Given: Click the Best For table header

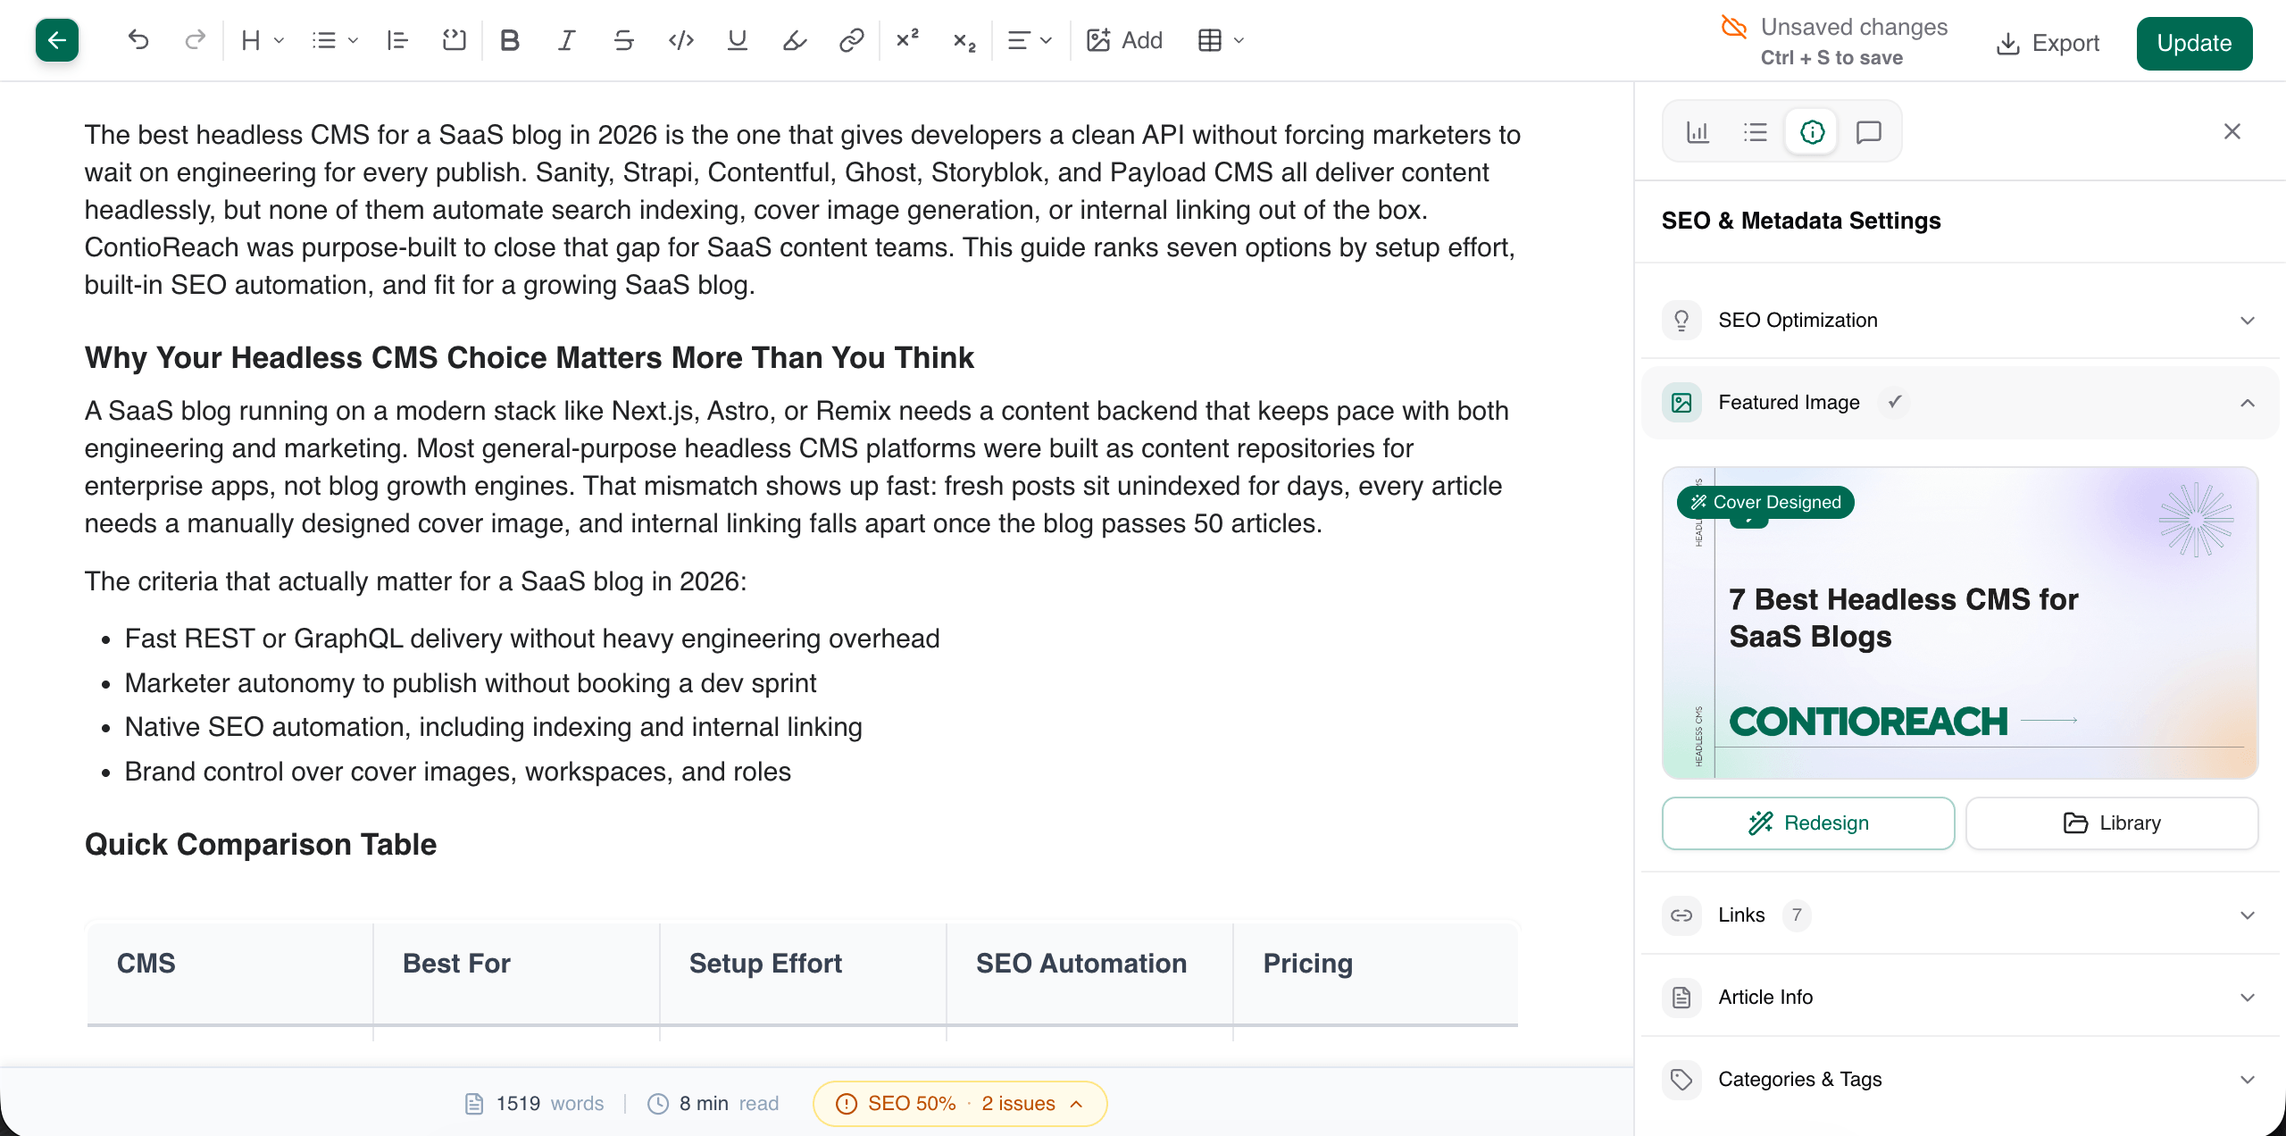Looking at the screenshot, I should (x=516, y=973).
